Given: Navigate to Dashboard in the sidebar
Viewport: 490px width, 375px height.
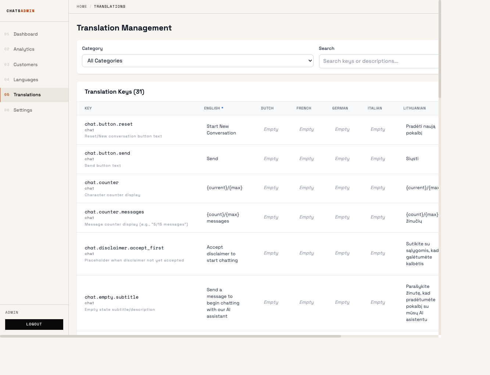Looking at the screenshot, I should [x=25, y=34].
